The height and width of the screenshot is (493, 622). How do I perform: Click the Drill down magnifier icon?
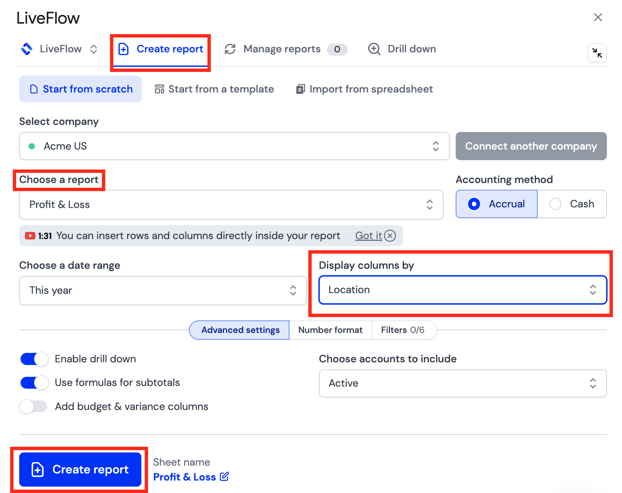374,49
